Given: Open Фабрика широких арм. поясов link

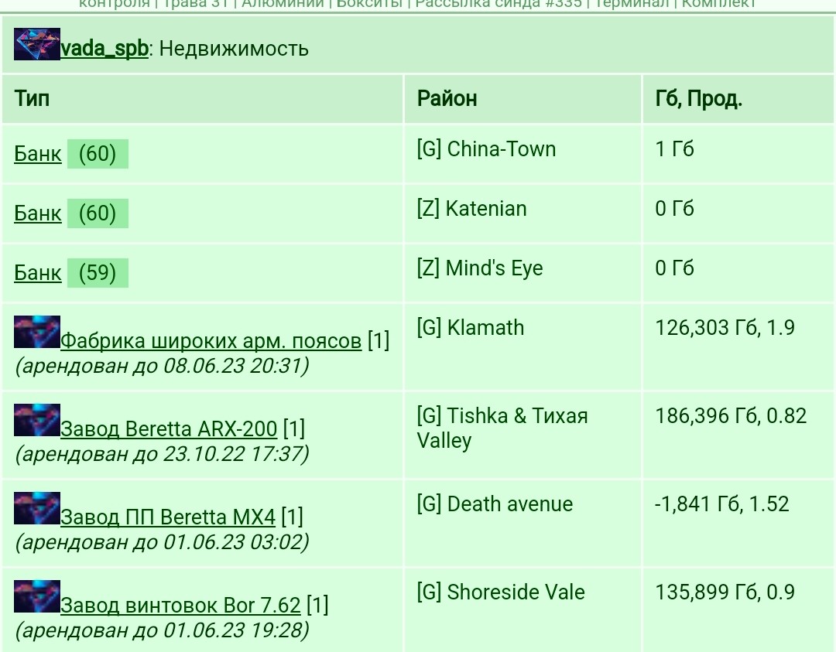Looking at the screenshot, I should pyautogui.click(x=211, y=340).
